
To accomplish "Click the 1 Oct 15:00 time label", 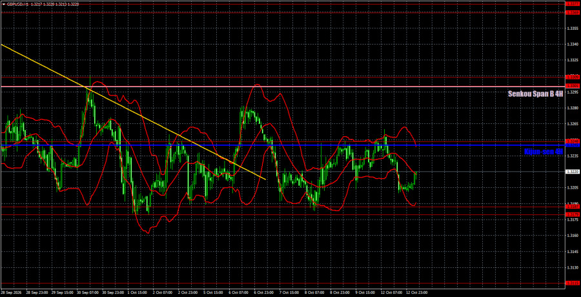I will tap(137, 292).
